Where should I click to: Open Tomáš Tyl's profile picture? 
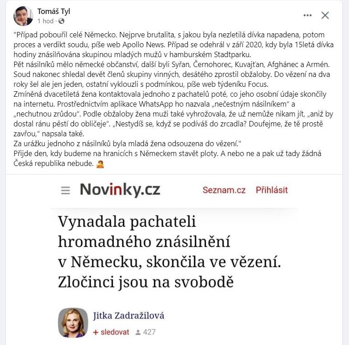pos(23,16)
